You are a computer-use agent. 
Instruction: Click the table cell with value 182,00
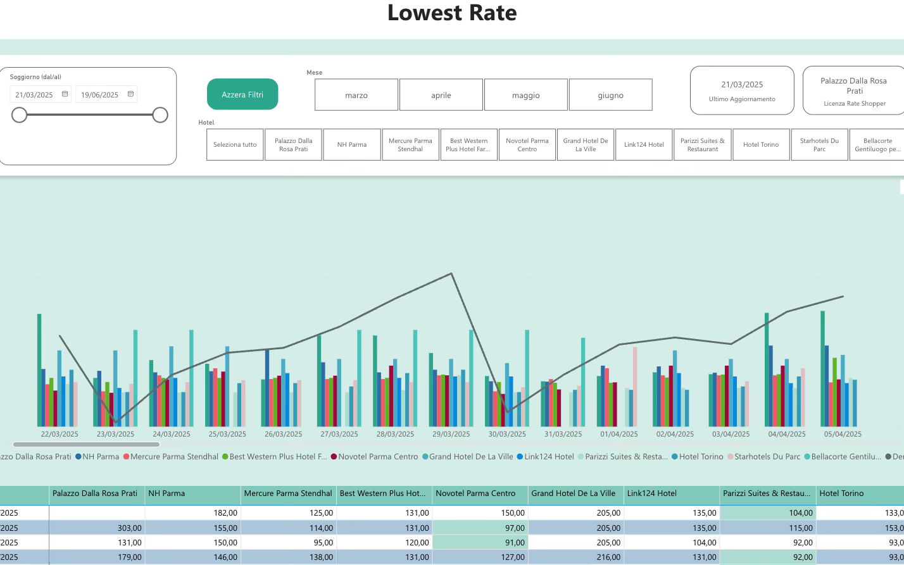[193, 513]
